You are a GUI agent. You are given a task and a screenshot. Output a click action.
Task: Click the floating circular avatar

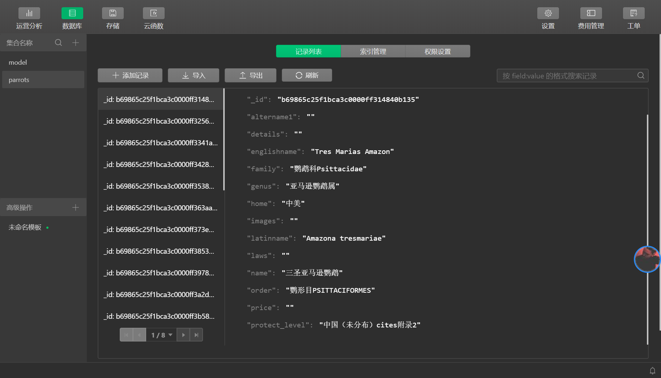[647, 259]
